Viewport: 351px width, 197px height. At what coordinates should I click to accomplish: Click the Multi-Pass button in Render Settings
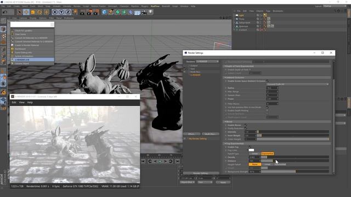click(x=211, y=134)
